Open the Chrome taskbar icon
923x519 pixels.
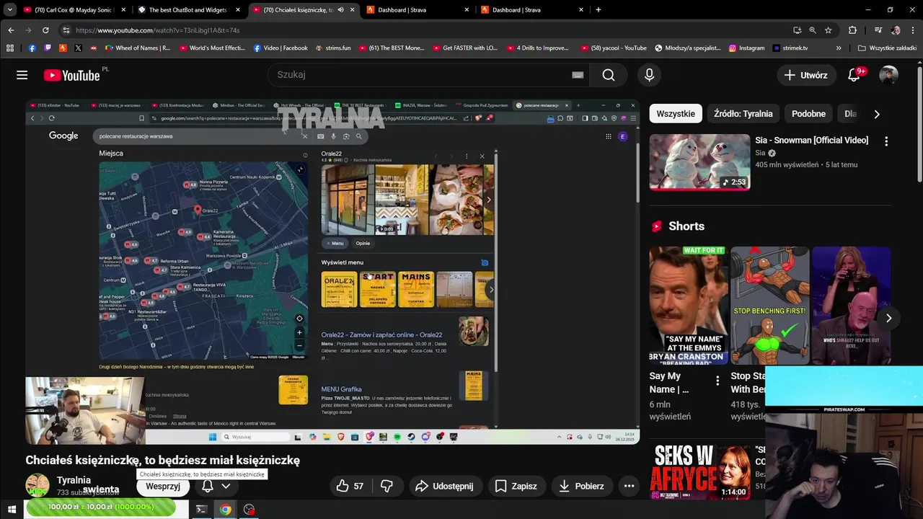click(226, 510)
